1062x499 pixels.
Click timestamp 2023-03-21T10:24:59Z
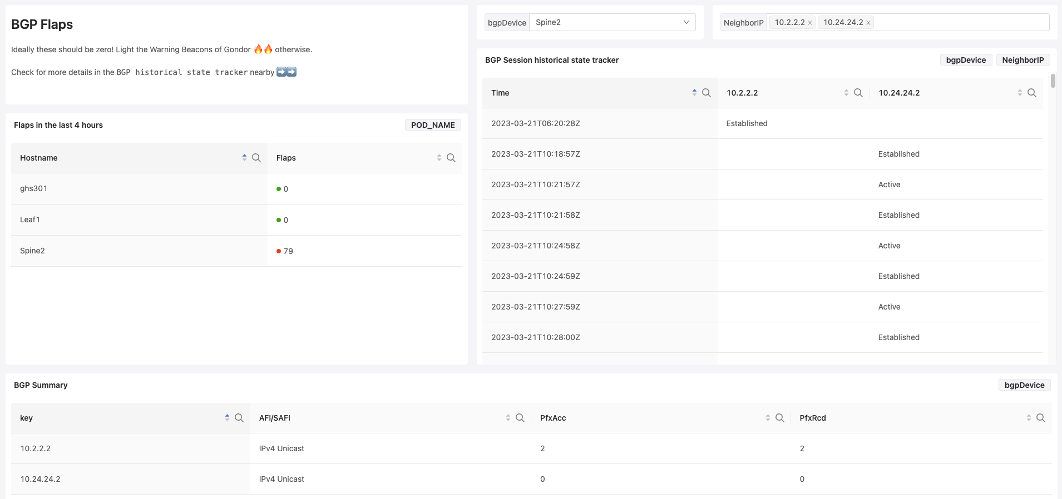click(x=536, y=276)
